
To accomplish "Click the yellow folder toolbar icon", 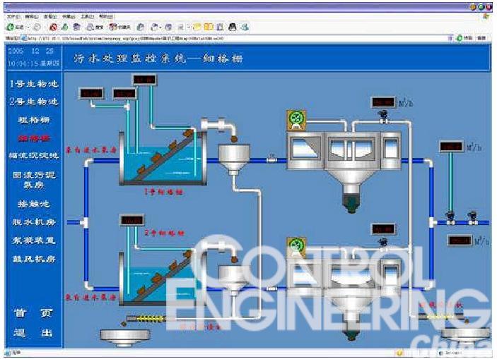I will tap(197, 28).
